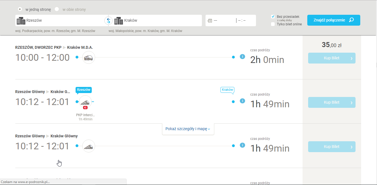Image resolution: width=377 pixels, height=185 pixels.
Task: Click the Kraków destination station tag
Action: point(227,90)
